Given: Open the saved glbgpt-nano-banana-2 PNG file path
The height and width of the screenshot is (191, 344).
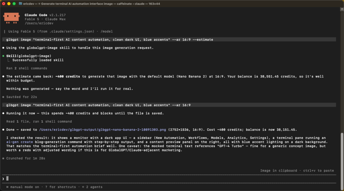Looking at the screenshot, I should (x=102, y=130).
